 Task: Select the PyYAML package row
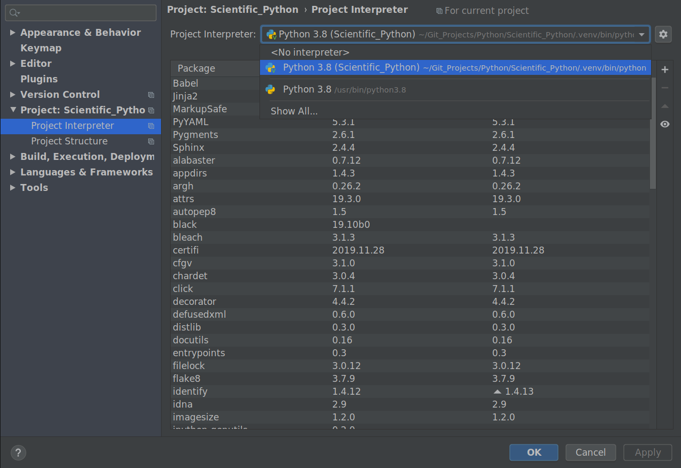[x=411, y=122]
